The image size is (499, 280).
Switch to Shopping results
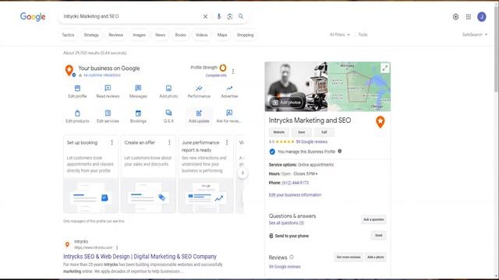pyautogui.click(x=245, y=35)
